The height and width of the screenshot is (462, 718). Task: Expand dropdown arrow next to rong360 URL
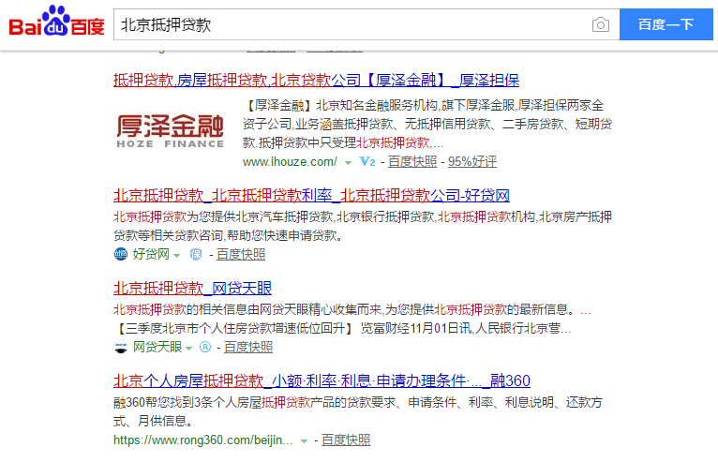(304, 441)
